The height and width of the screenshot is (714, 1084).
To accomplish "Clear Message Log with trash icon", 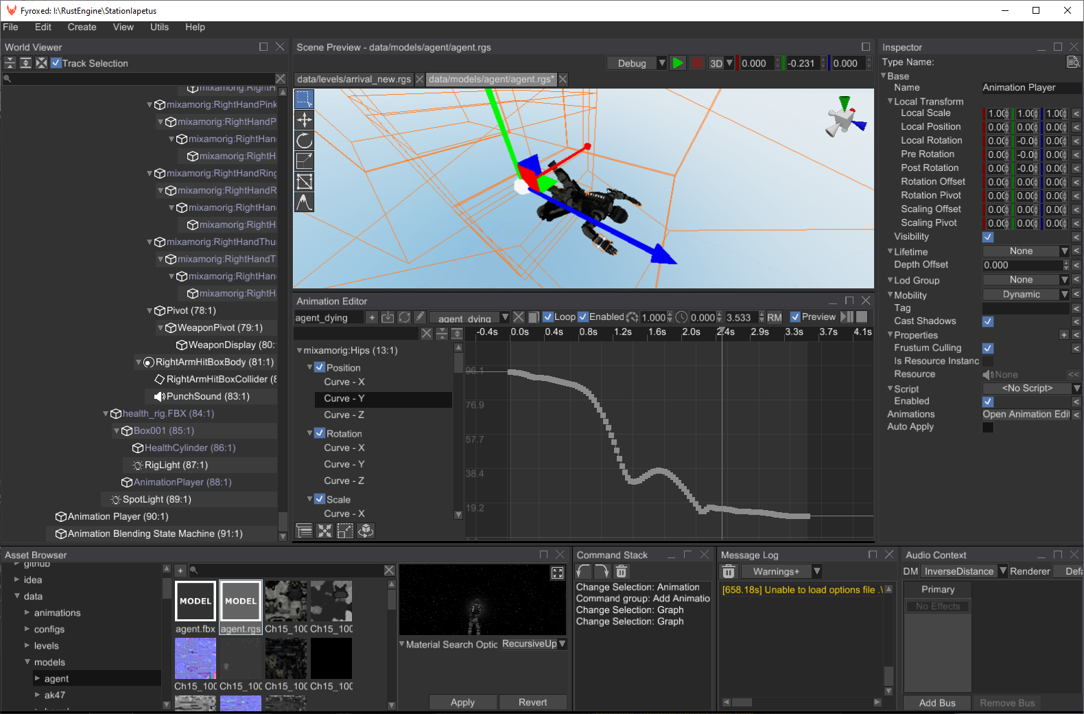I will (729, 571).
